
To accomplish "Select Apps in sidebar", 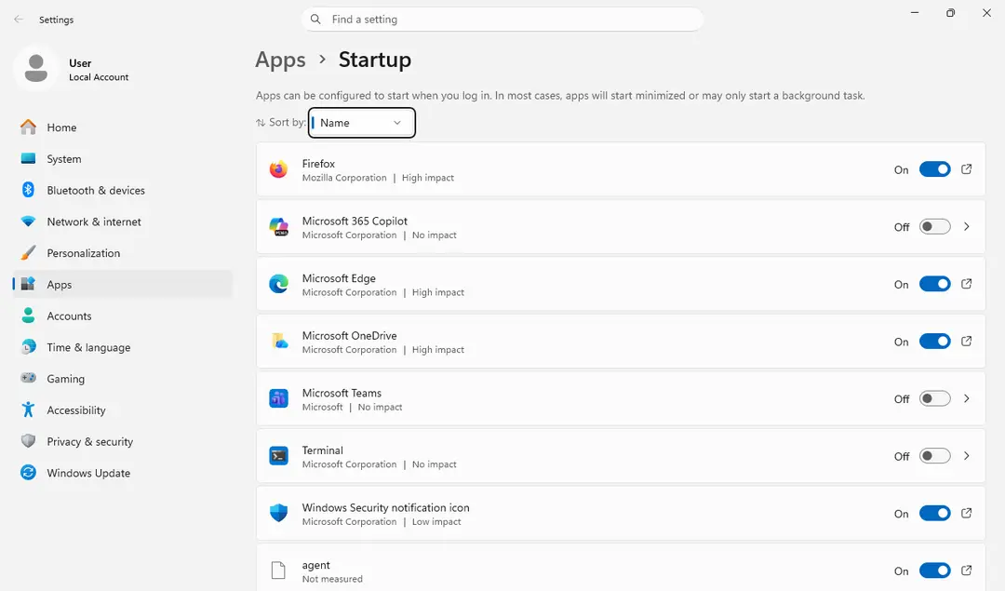I will click(x=122, y=284).
